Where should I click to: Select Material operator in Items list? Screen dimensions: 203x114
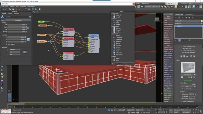(117, 36)
